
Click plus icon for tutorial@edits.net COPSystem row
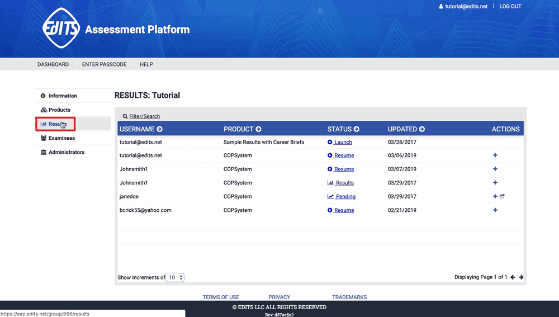tap(495, 155)
